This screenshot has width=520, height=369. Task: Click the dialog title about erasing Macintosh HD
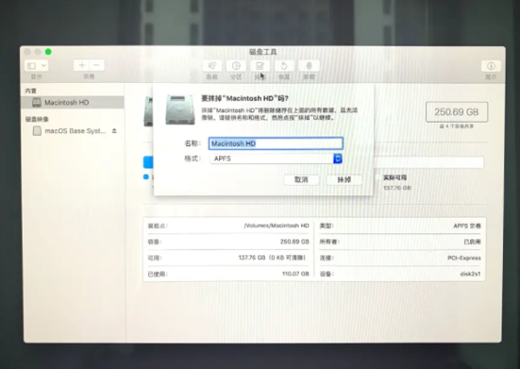[x=244, y=98]
